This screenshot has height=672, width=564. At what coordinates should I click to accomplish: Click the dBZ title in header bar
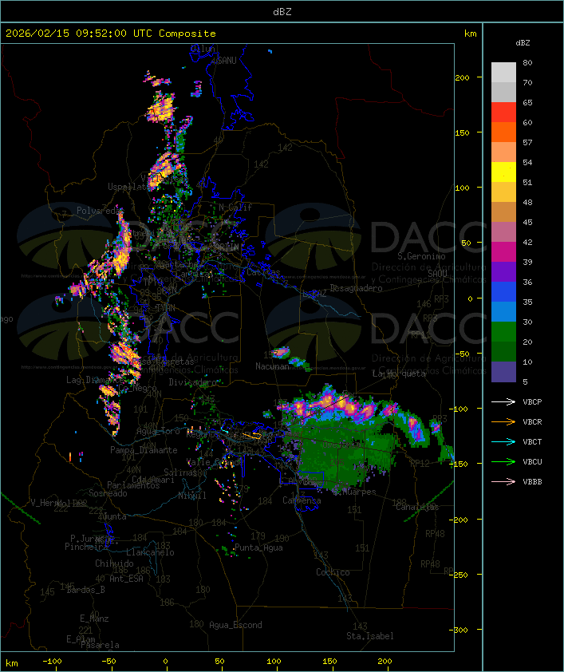tap(282, 12)
